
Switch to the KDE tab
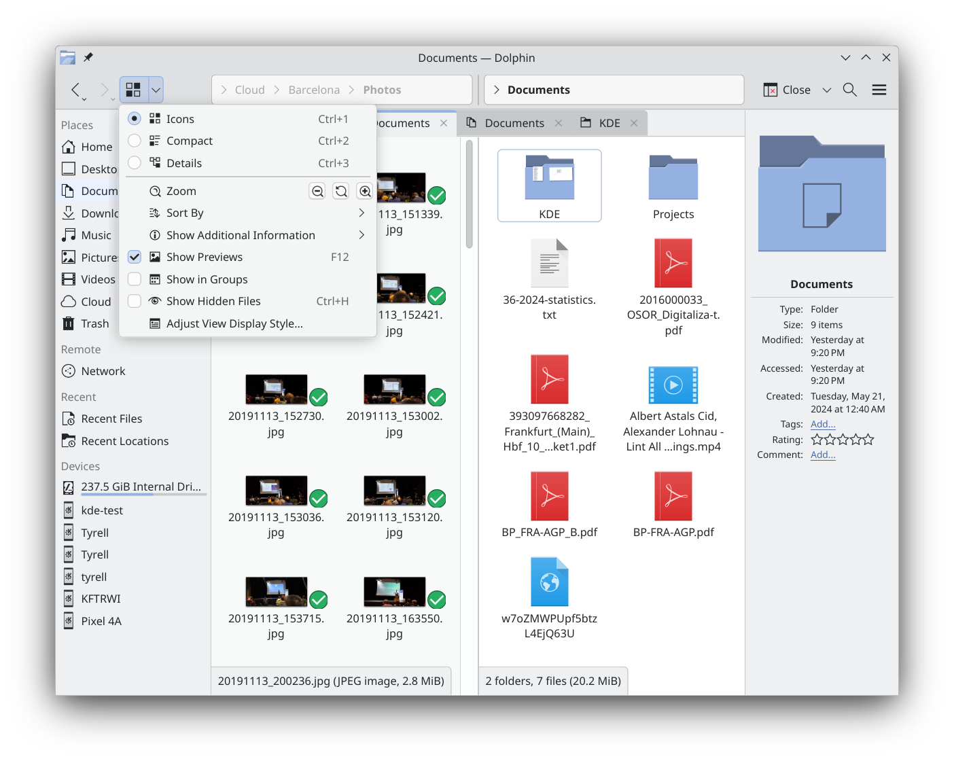(x=608, y=123)
